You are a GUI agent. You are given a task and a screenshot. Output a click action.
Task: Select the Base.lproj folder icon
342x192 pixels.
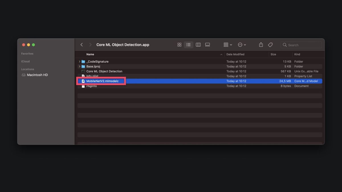[x=83, y=66]
